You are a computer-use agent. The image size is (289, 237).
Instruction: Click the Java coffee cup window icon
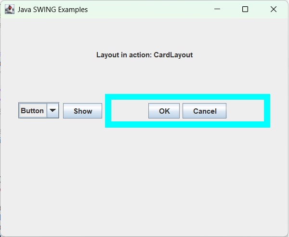[x=10, y=9]
